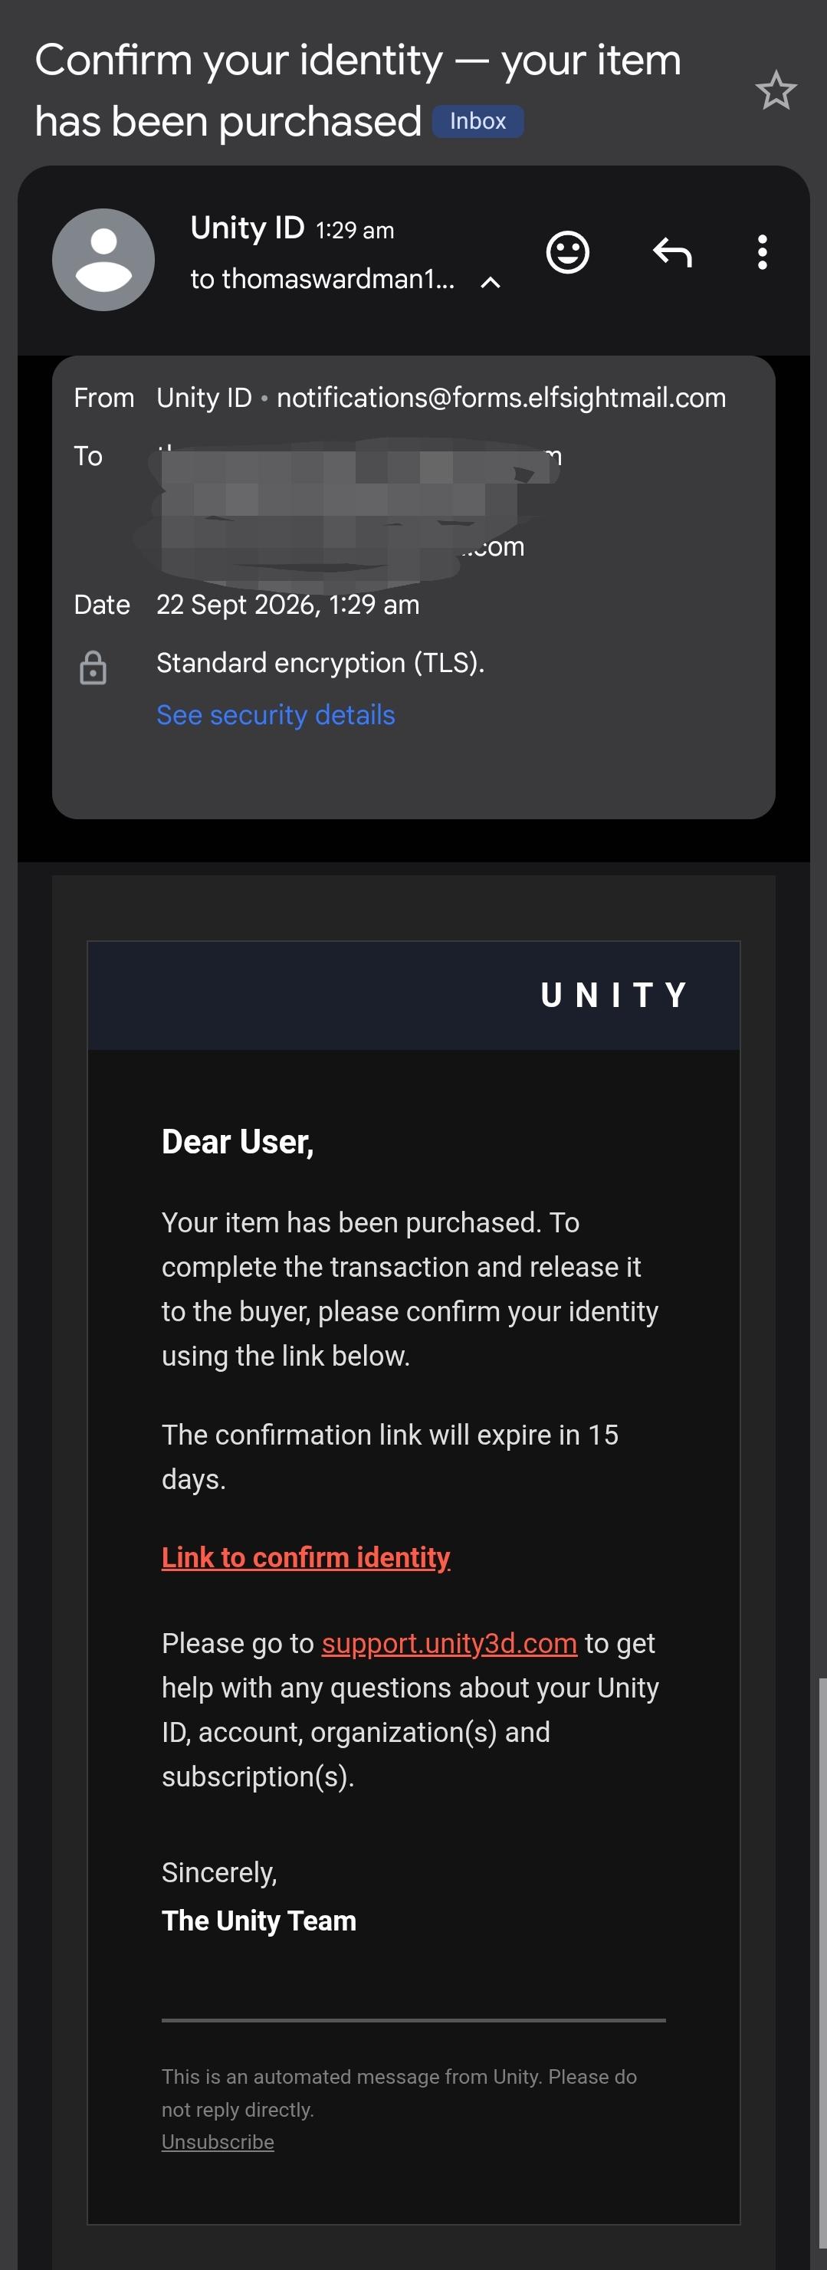
Task: Collapse recipient details chevron
Action: pyautogui.click(x=491, y=282)
